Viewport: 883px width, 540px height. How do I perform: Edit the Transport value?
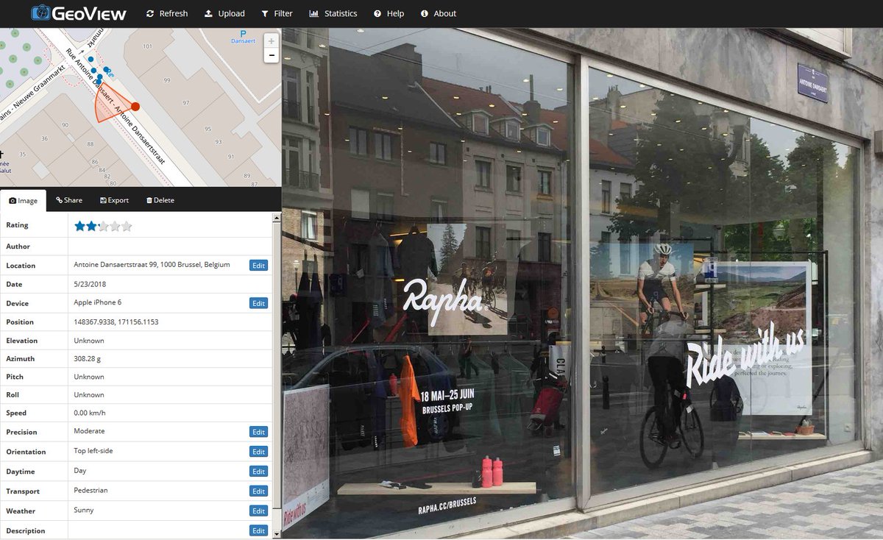[x=258, y=491]
